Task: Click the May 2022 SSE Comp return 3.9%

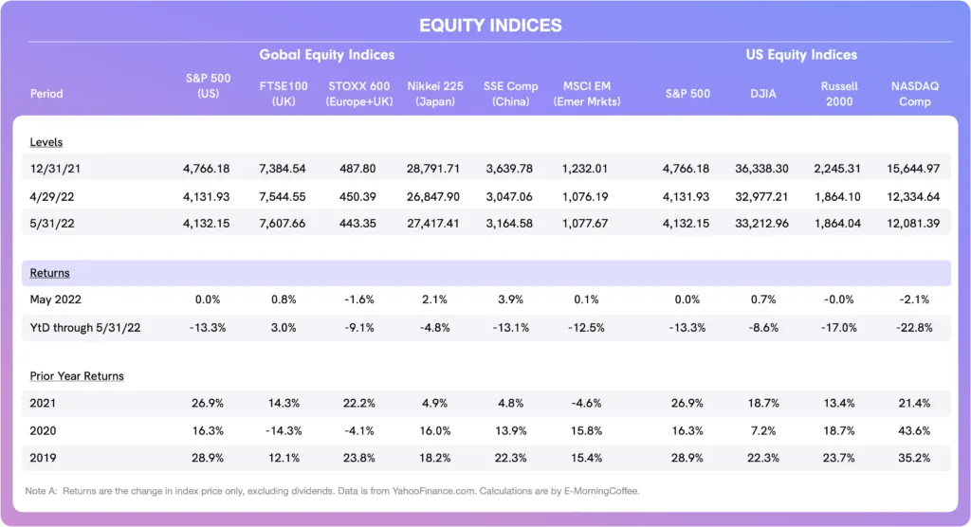Action: click(510, 300)
